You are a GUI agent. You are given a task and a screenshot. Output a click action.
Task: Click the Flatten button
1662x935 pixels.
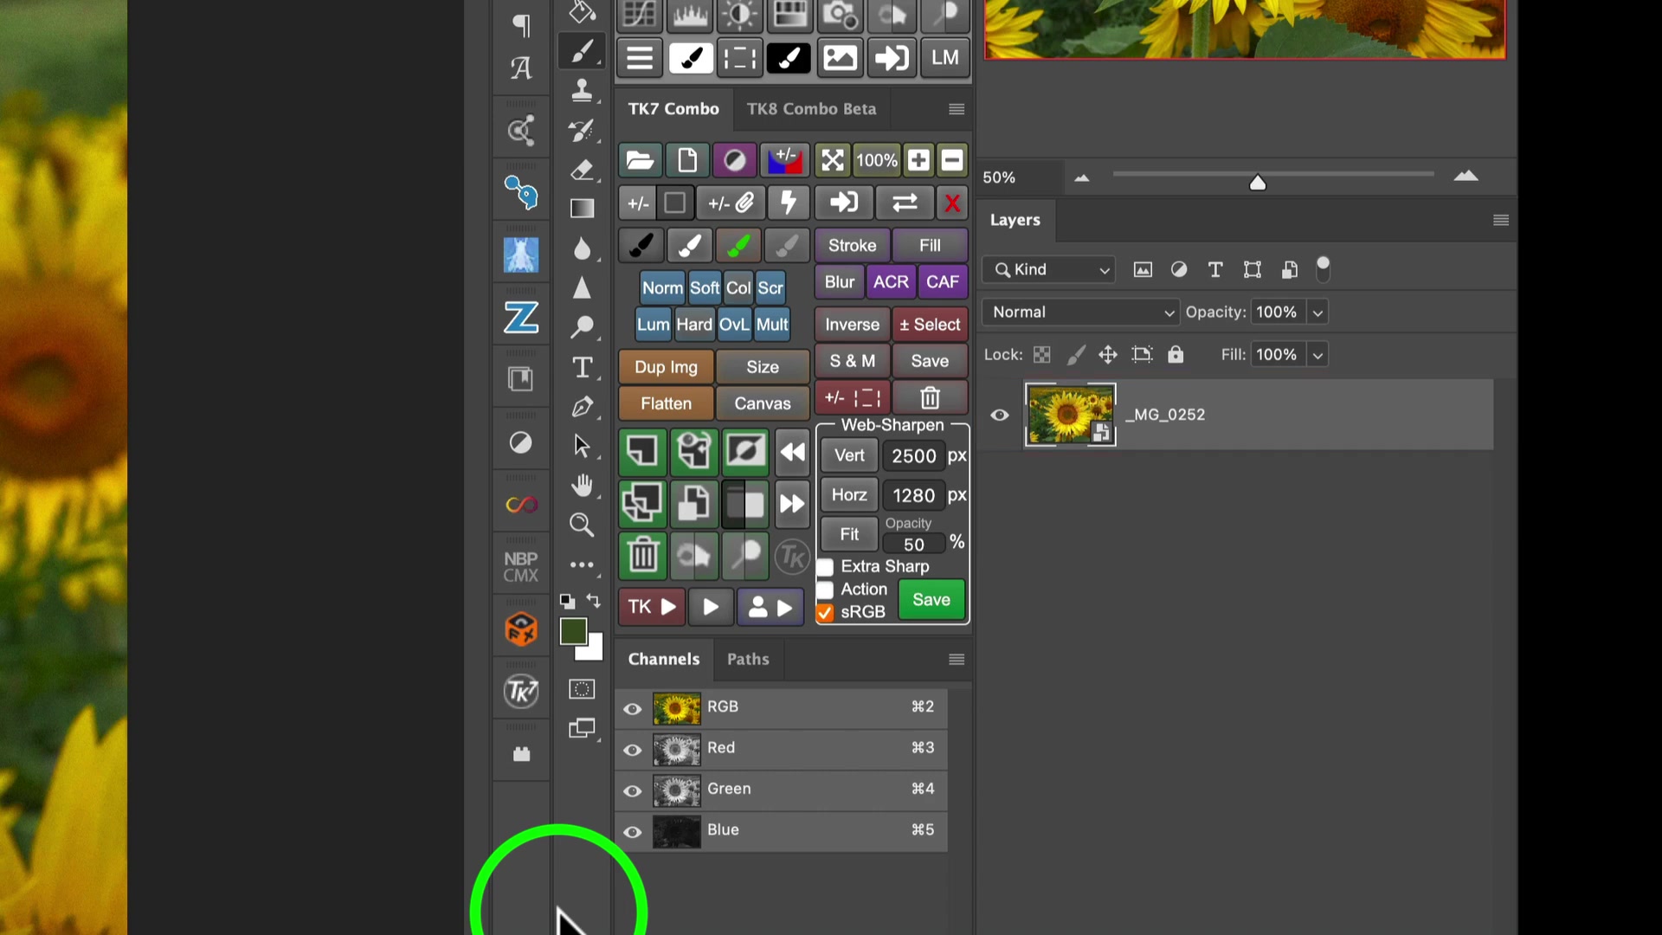coord(666,403)
